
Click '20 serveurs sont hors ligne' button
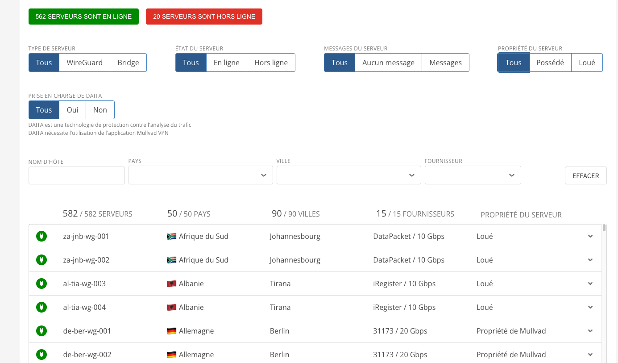pos(204,17)
